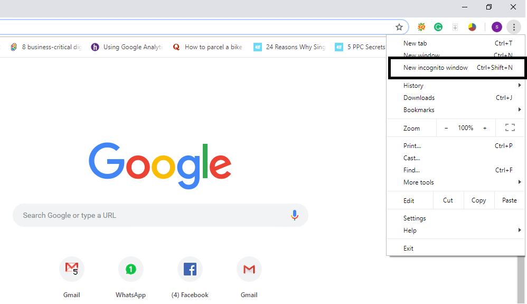The image size is (527, 304).
Task: Open 'How to parcel a bike' bookmark
Action: coord(208,47)
